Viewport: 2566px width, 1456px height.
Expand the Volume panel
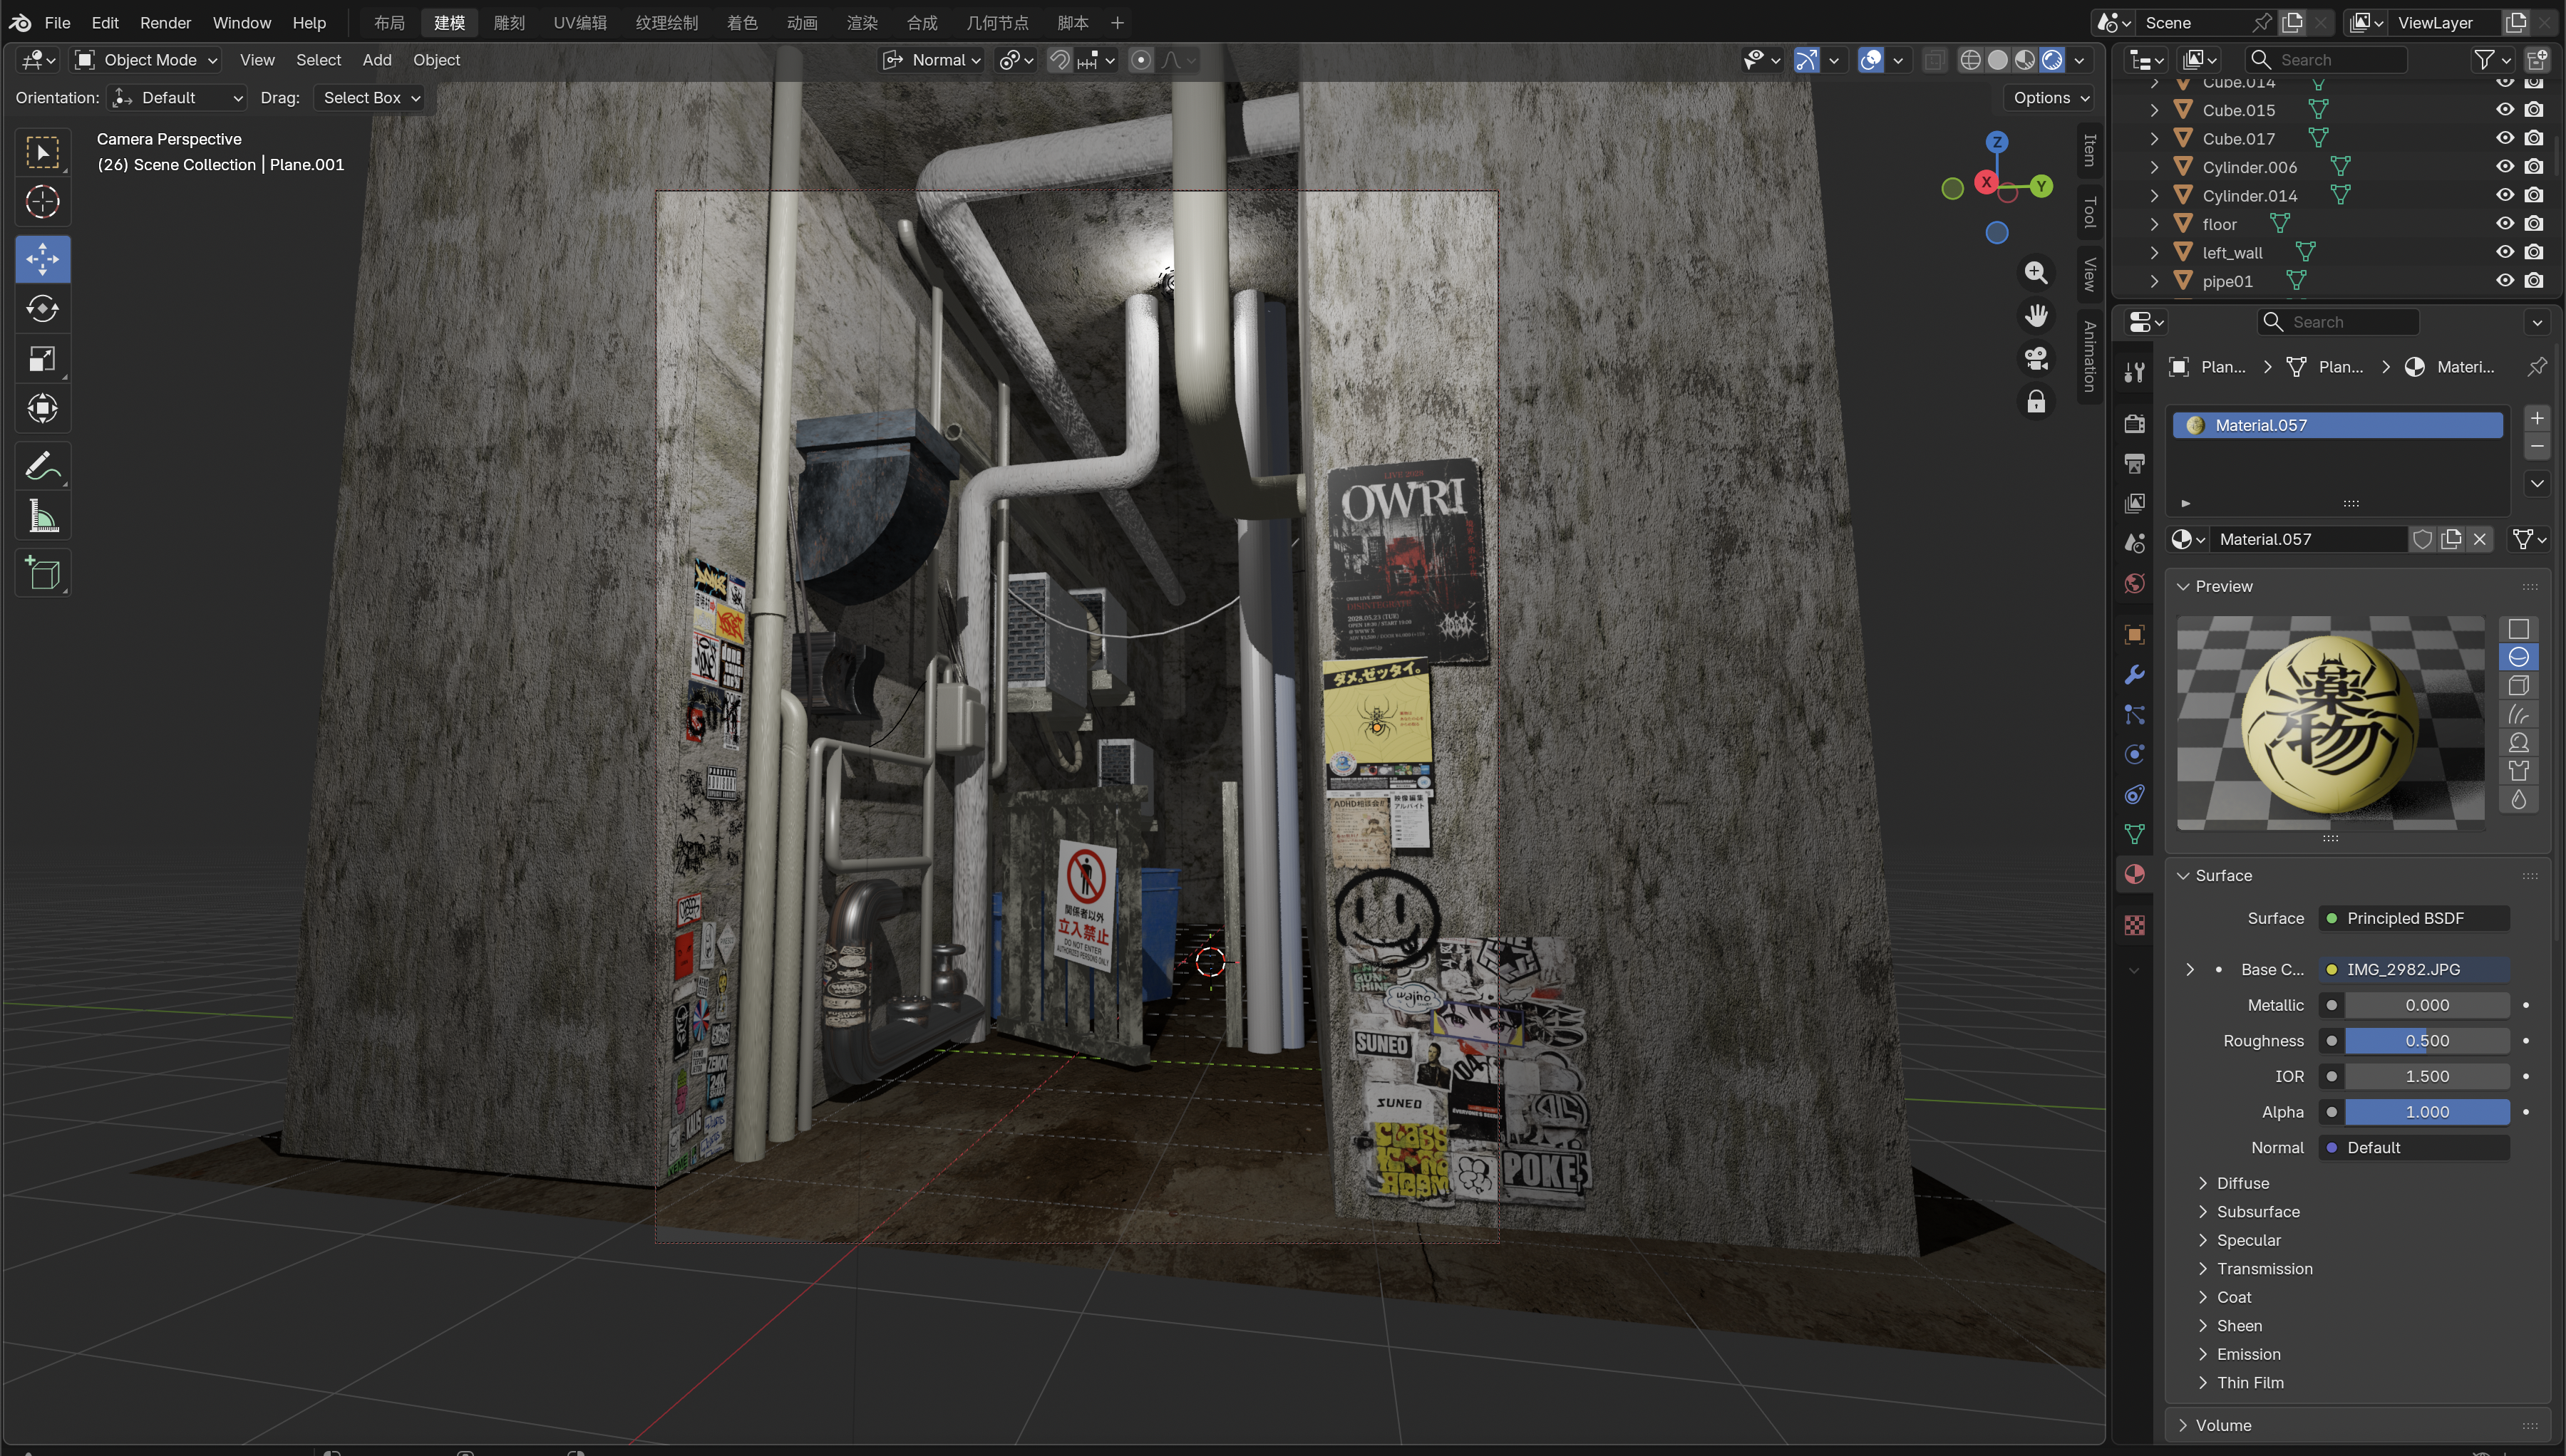coord(2223,1425)
